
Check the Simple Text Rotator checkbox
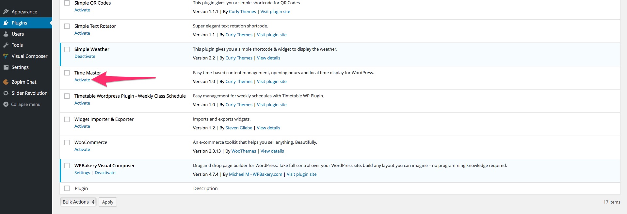click(x=67, y=26)
